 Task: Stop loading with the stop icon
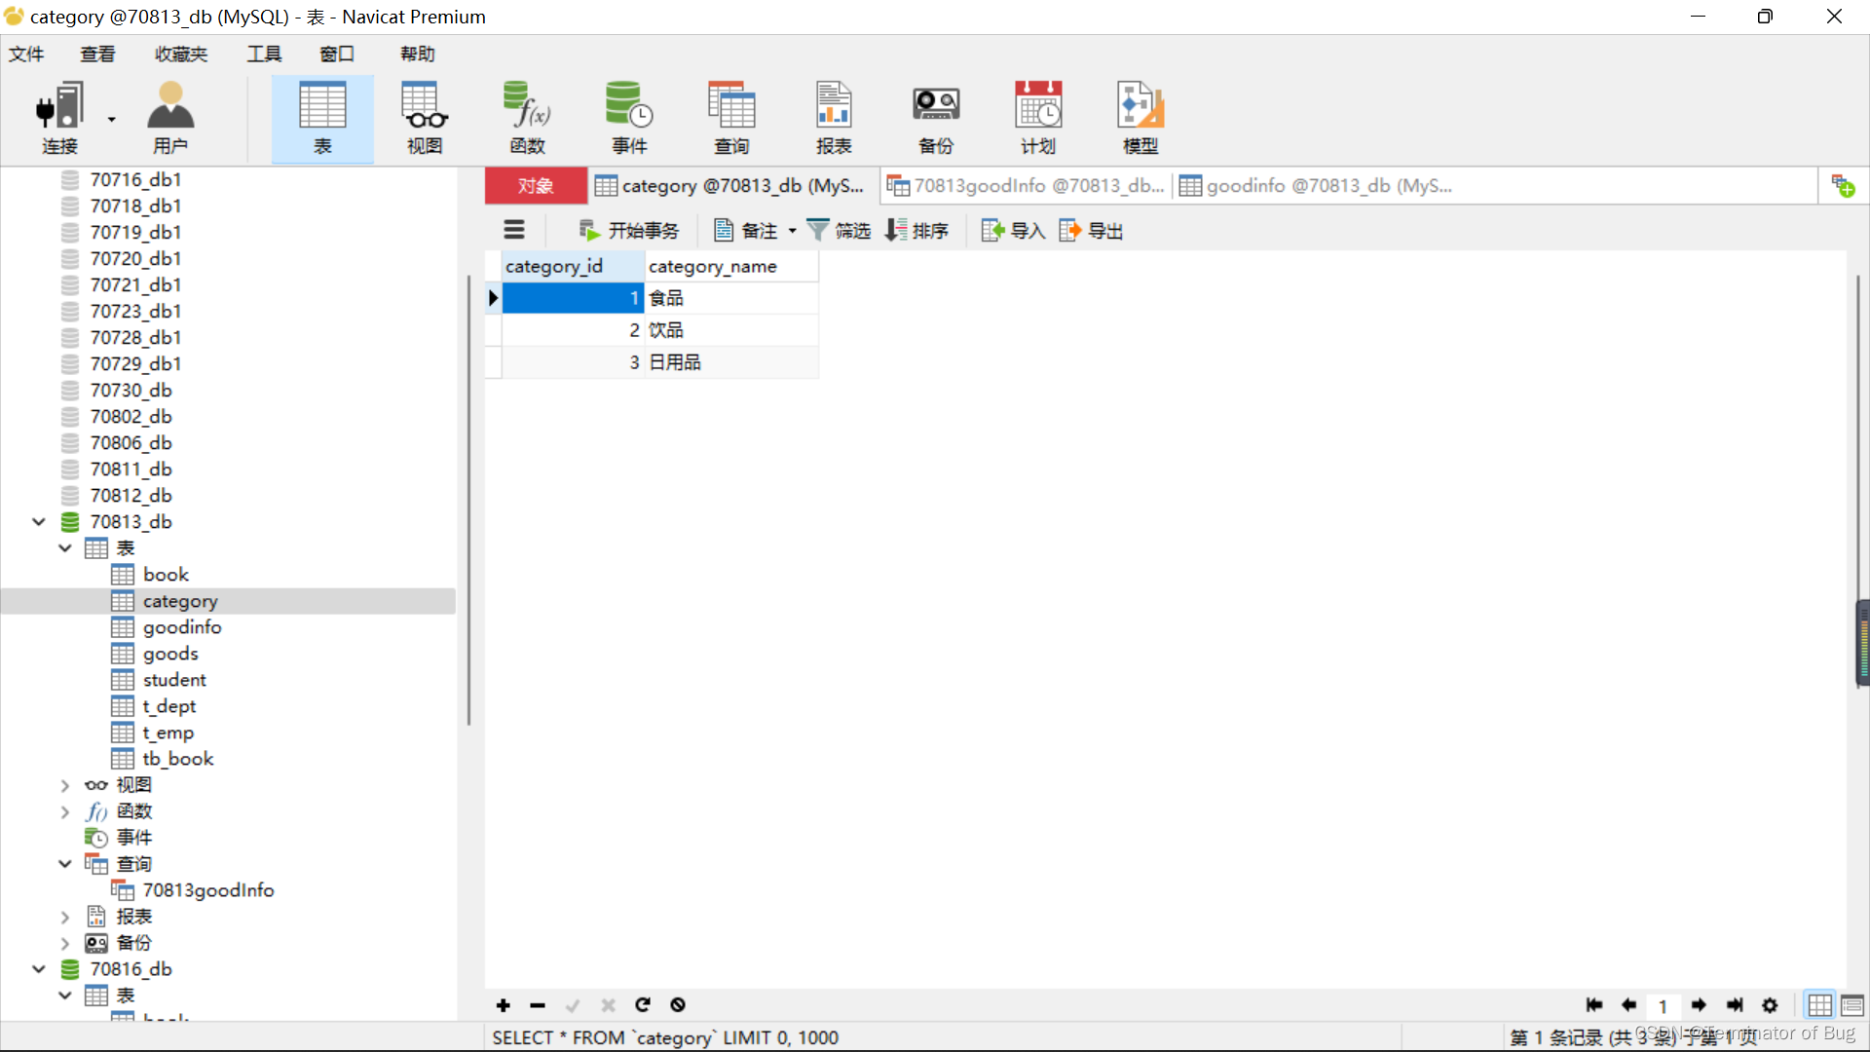678,1005
